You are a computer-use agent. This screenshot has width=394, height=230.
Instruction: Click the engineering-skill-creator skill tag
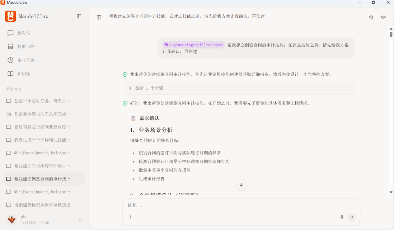(194, 45)
